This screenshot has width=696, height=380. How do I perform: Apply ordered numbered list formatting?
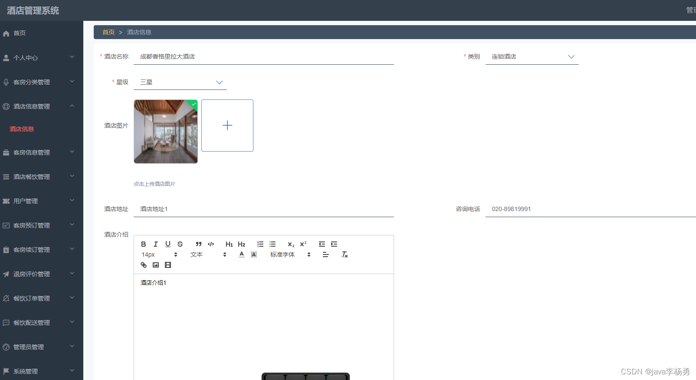click(260, 244)
